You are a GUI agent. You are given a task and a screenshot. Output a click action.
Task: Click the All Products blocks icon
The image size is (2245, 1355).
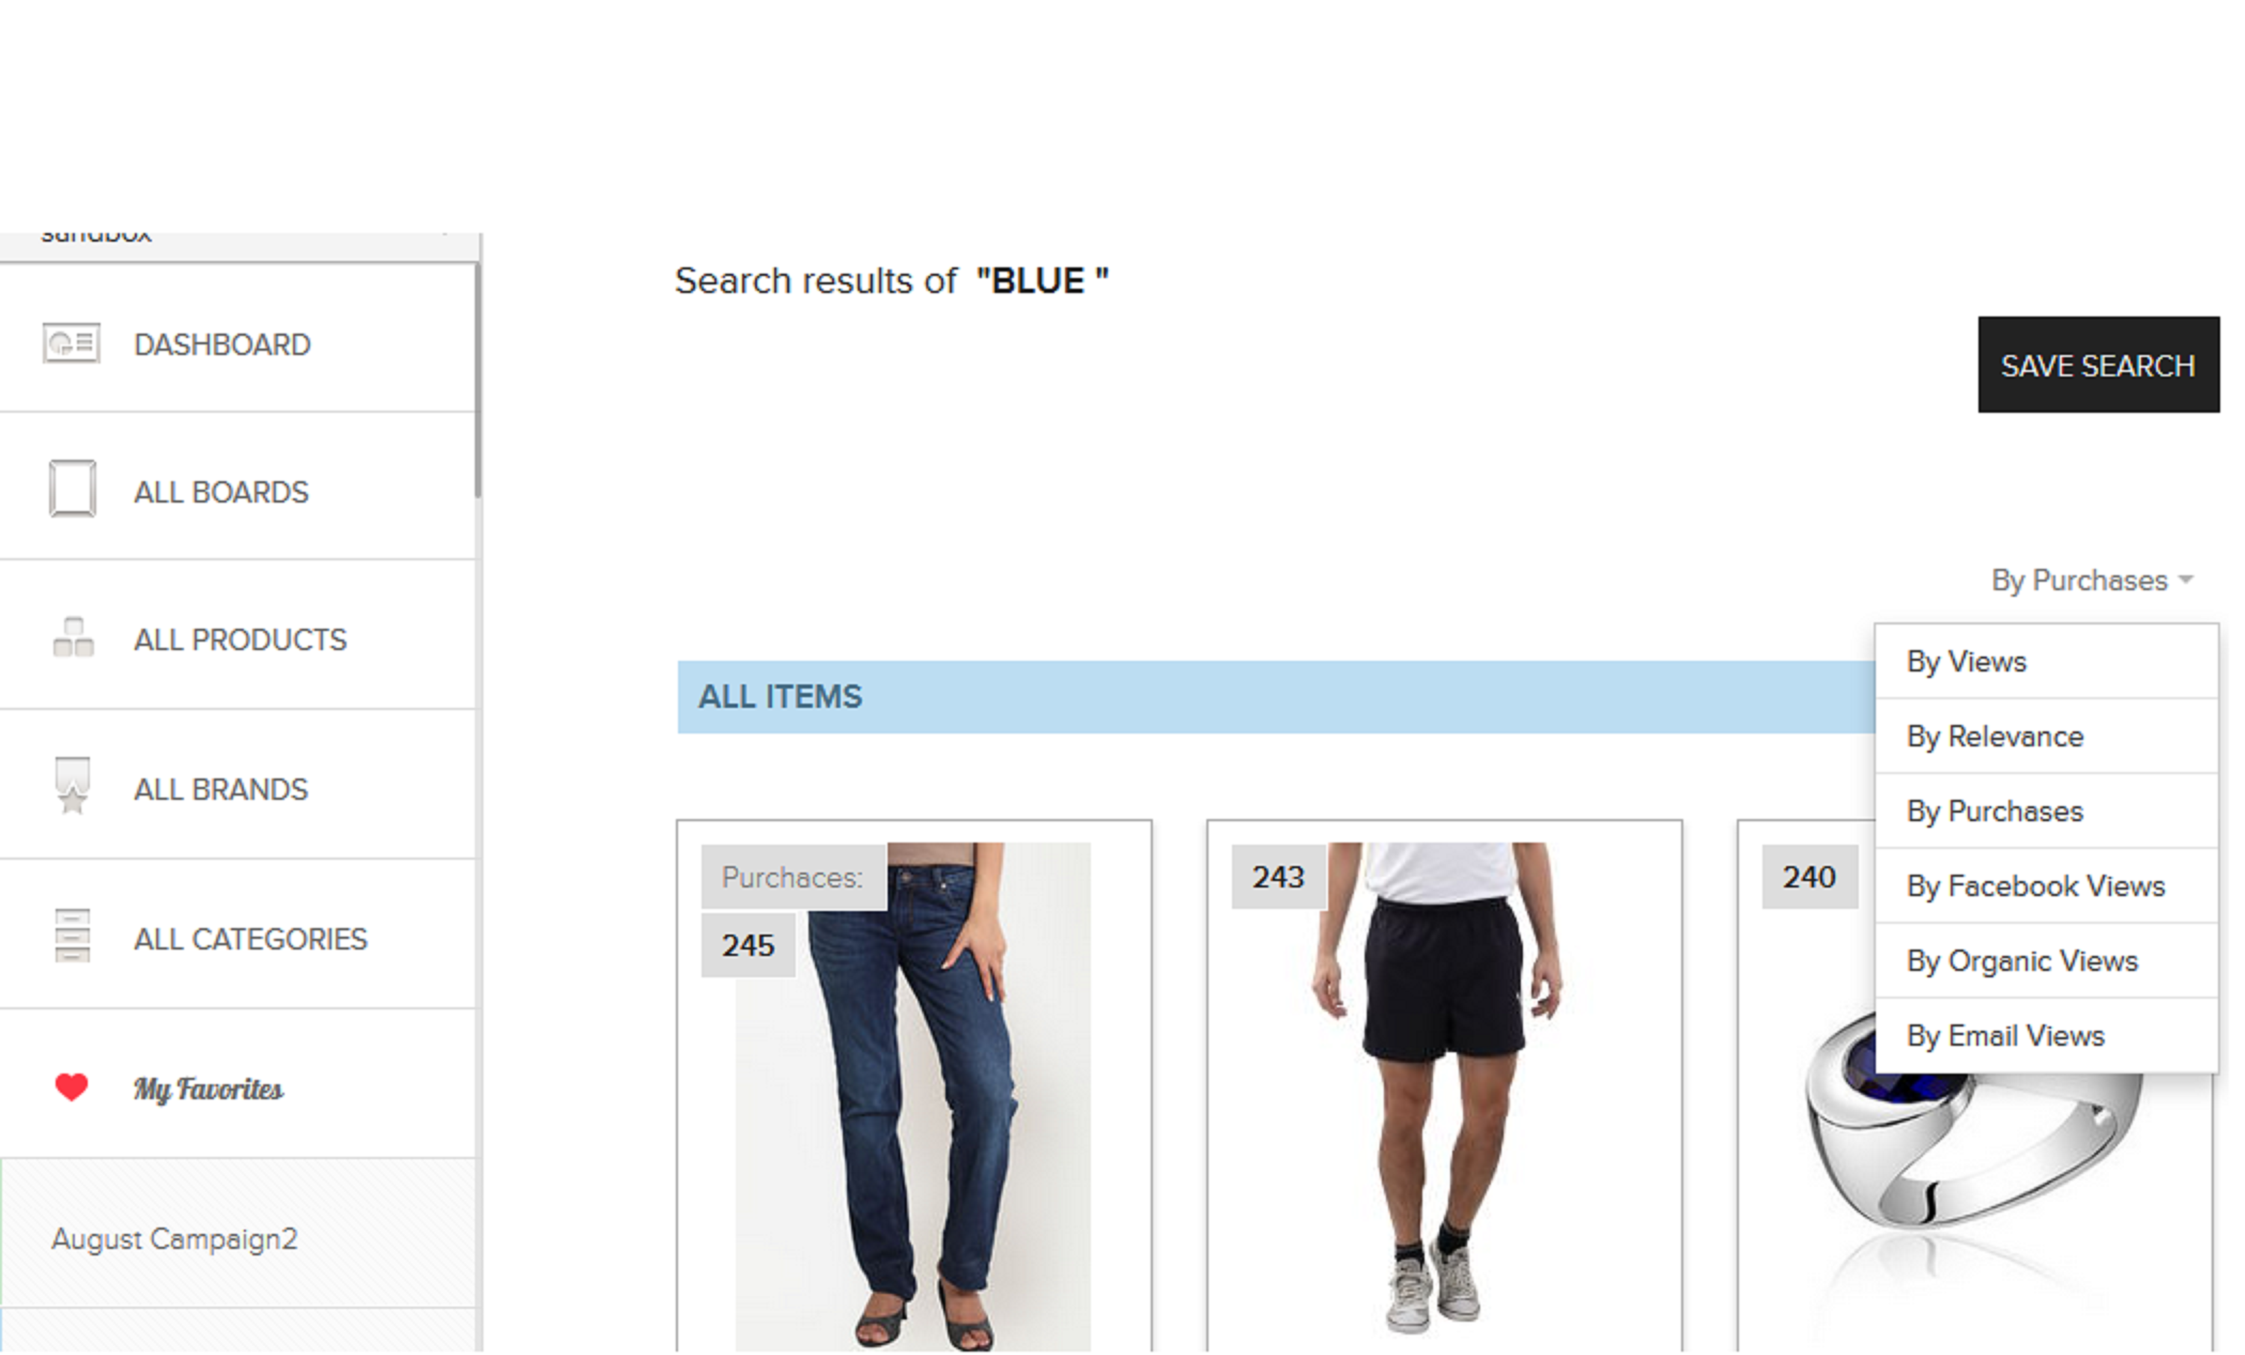(73, 639)
